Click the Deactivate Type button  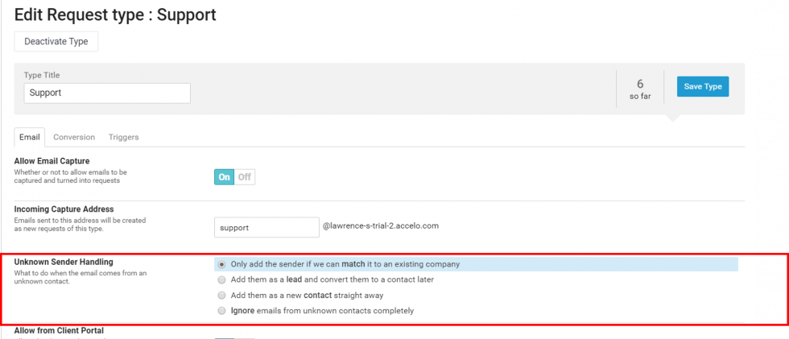56,41
